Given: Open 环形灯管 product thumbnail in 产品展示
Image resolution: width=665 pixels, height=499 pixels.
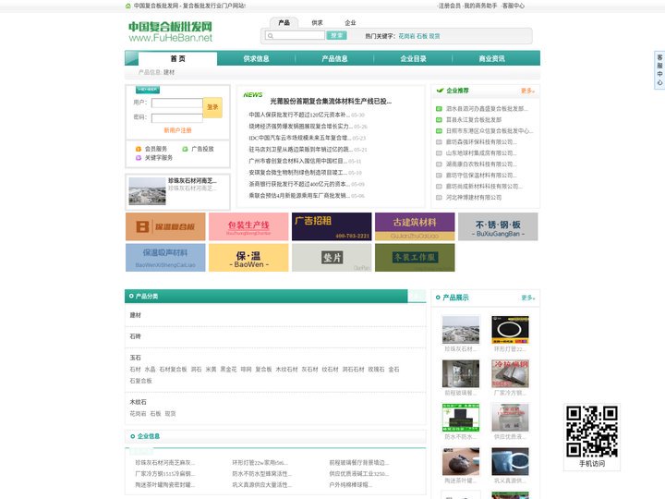Looking at the screenshot, I should pyautogui.click(x=510, y=330).
